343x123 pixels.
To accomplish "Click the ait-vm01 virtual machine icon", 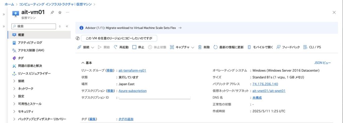I will [15, 14].
